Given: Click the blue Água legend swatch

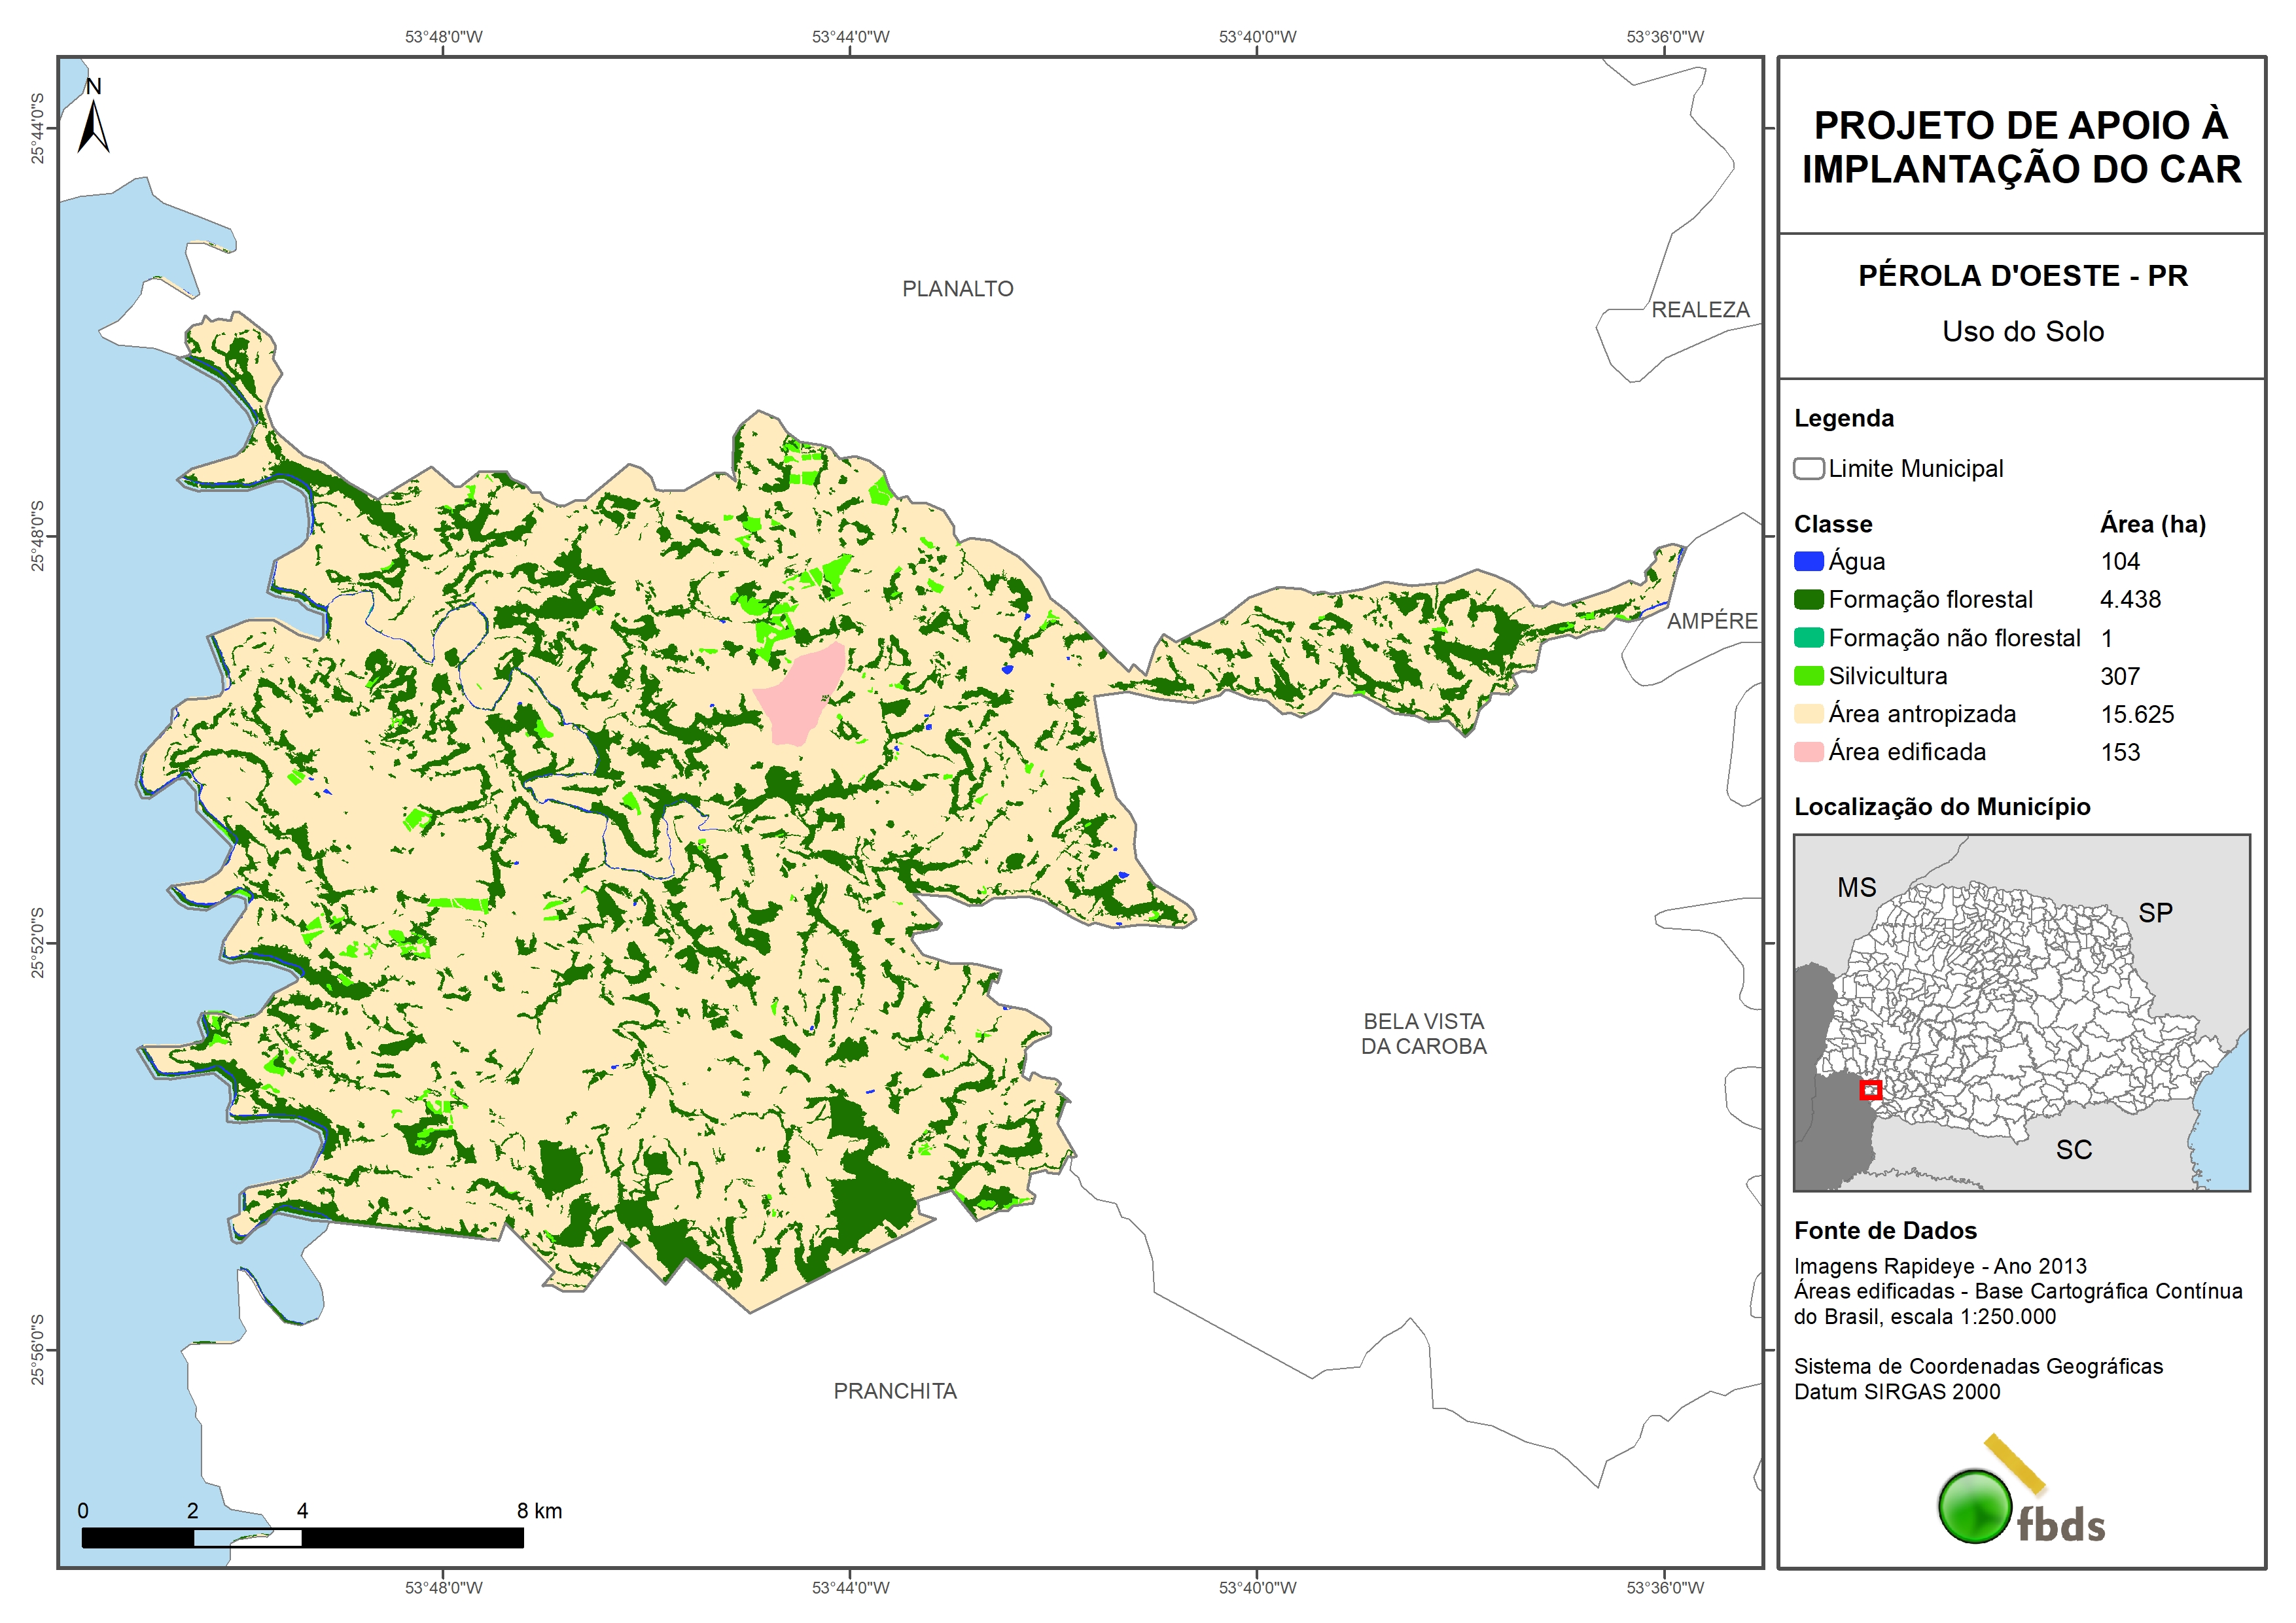Looking at the screenshot, I should tap(1808, 562).
